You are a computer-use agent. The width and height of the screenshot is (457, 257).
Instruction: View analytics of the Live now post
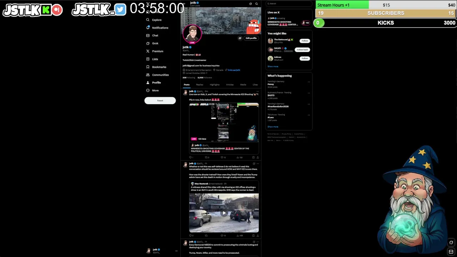(239, 157)
